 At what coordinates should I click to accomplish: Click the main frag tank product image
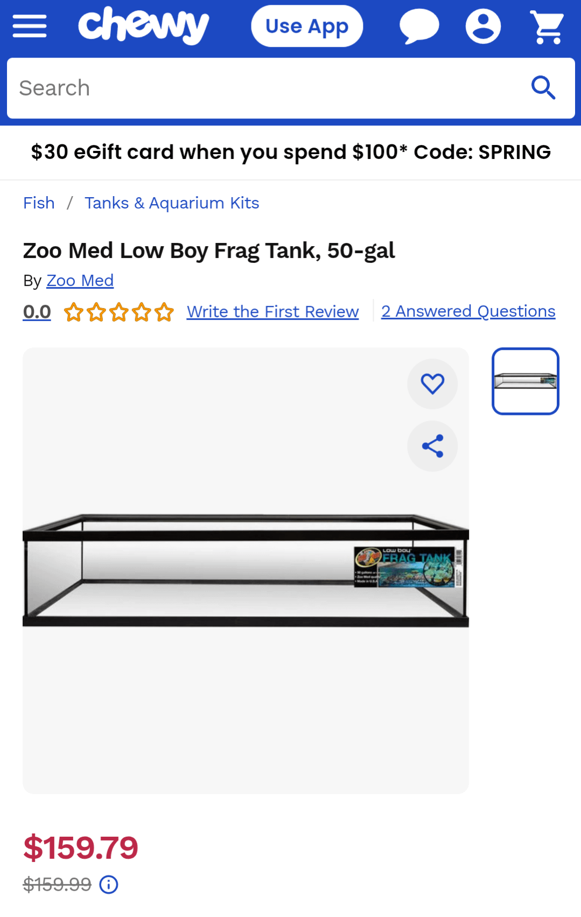pyautogui.click(x=246, y=570)
